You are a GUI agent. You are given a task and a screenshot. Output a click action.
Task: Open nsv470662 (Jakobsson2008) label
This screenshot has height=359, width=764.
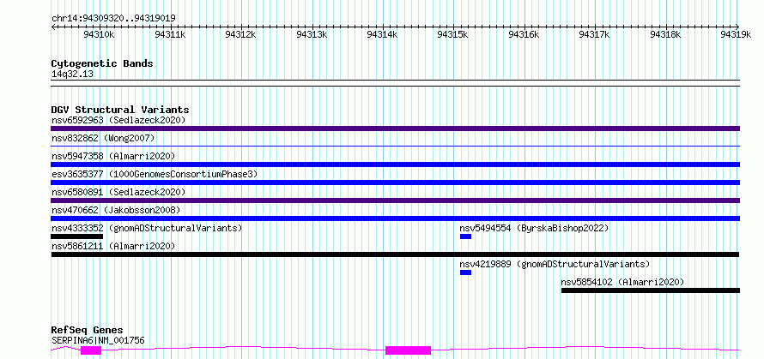tap(116, 210)
